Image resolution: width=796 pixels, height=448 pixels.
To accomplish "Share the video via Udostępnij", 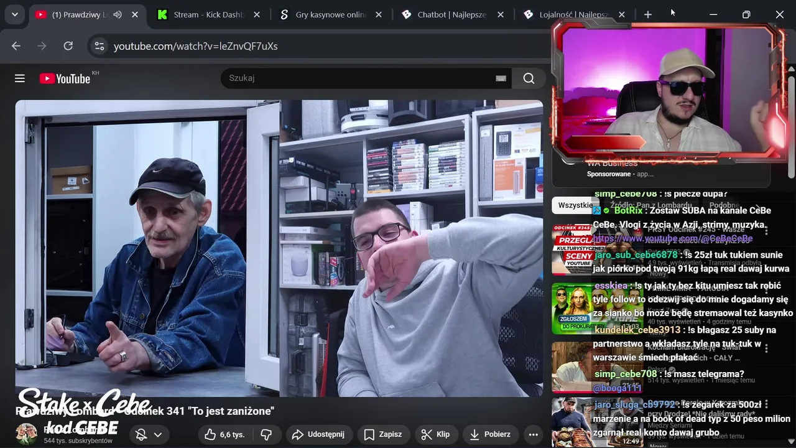I will pyautogui.click(x=318, y=434).
